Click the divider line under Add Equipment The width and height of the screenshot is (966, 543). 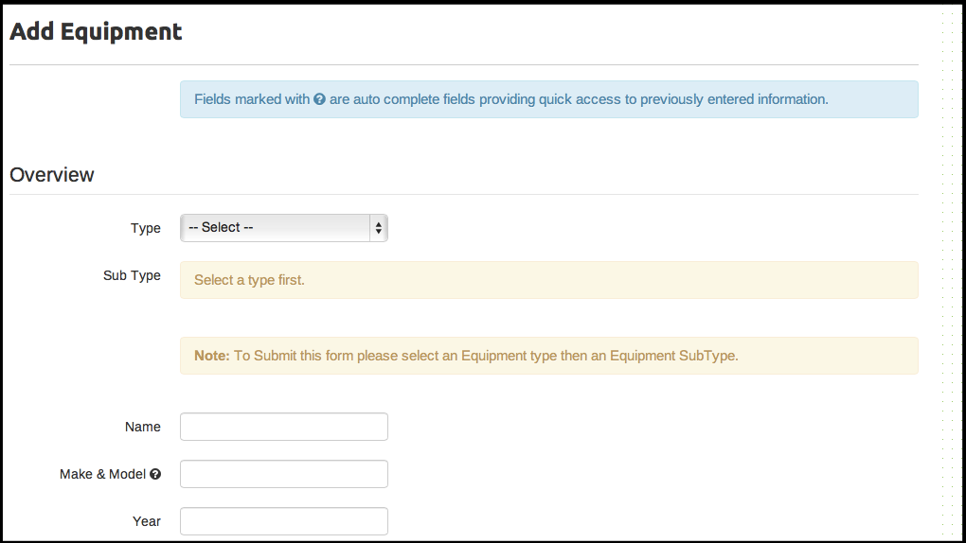coord(463,64)
